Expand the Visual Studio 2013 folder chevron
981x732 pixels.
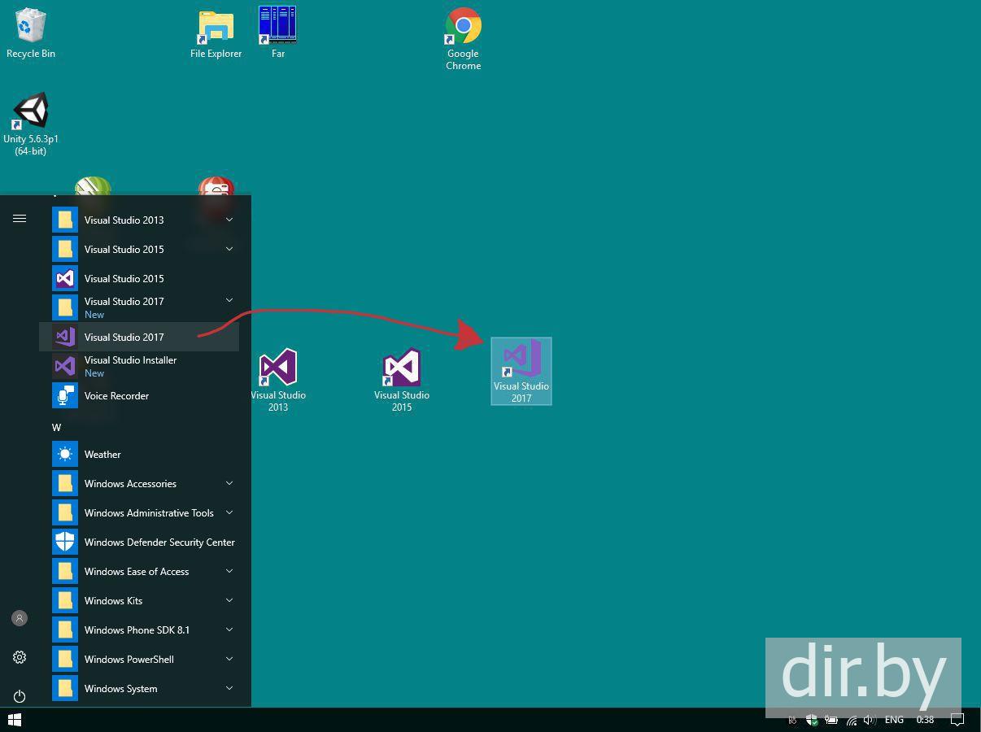pyautogui.click(x=229, y=220)
